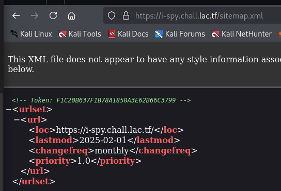Open the Kali Tools bookmark
The width and height of the screenshot is (281, 191).
click(80, 34)
